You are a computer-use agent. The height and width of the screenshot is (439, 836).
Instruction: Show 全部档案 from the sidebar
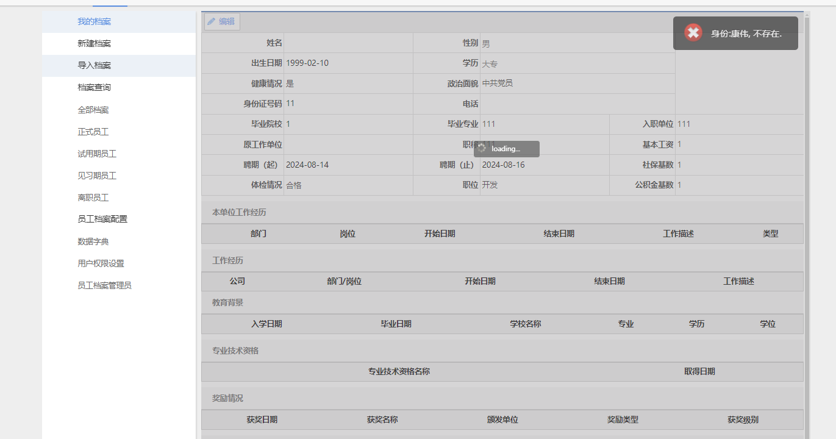pyautogui.click(x=93, y=110)
